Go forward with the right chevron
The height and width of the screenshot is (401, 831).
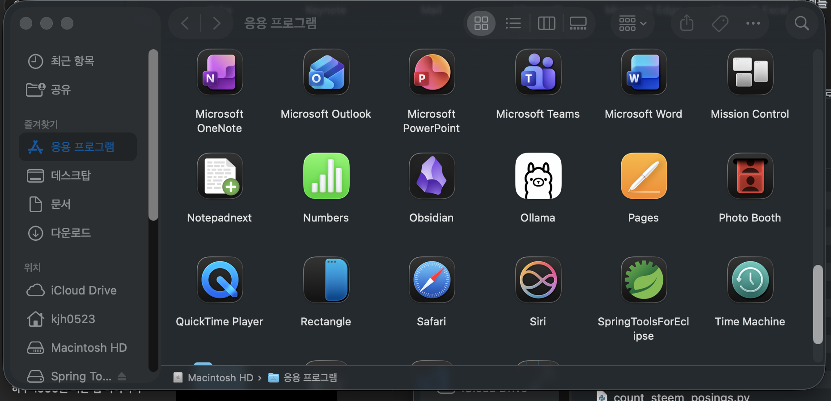[x=216, y=23]
